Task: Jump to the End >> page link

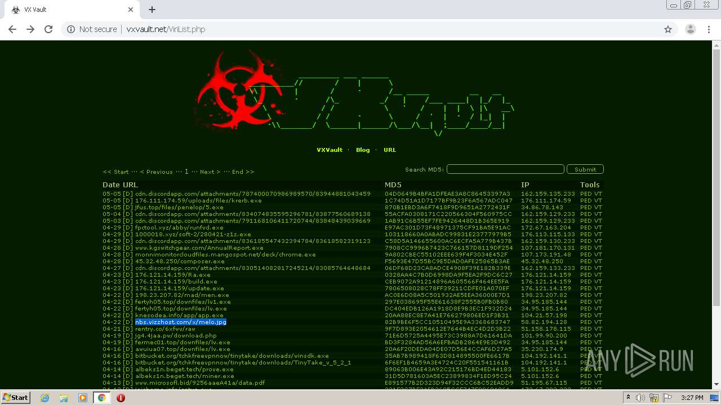Action: tap(243, 172)
